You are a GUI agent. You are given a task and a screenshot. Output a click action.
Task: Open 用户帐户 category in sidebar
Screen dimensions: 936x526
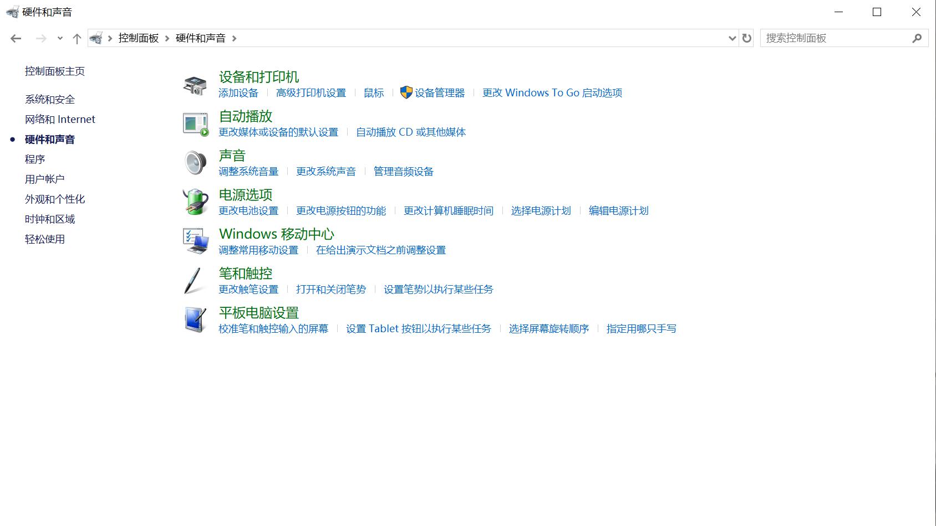click(x=45, y=179)
